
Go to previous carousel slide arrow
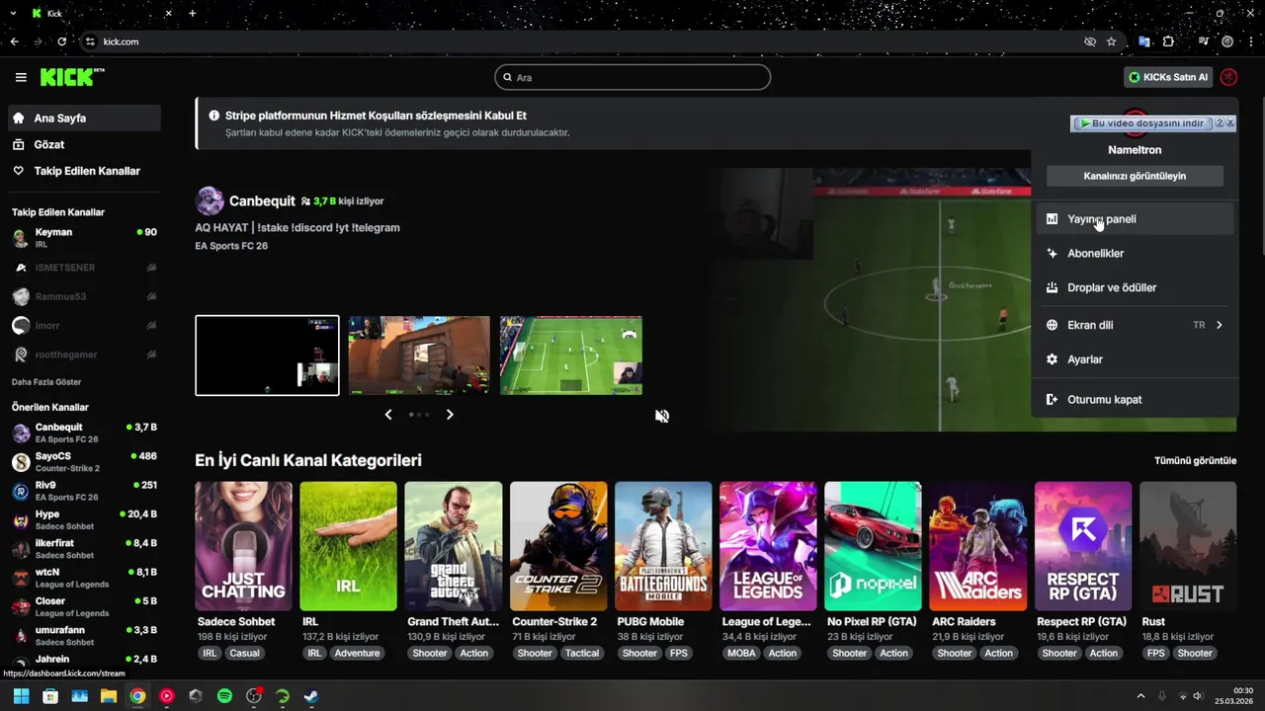click(x=388, y=415)
